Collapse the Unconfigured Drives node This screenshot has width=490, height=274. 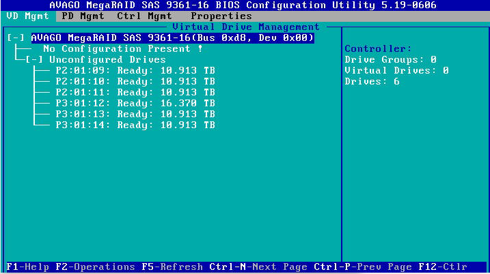tap(34, 60)
